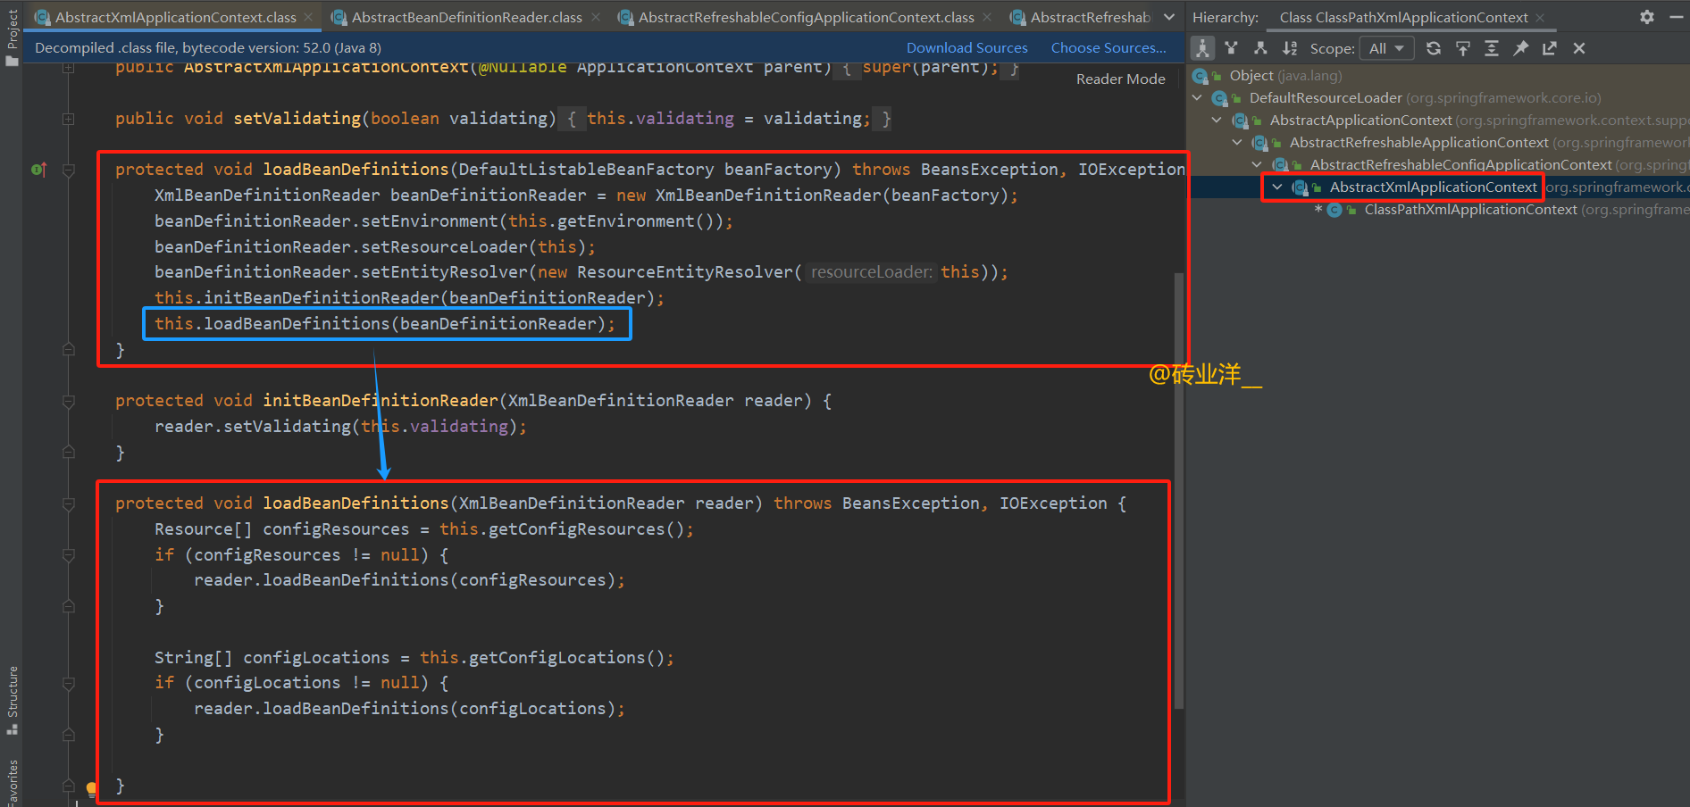Close AbstractRefreshableConfigApplicationContext.class tab
This screenshot has width=1690, height=807.
tap(987, 17)
